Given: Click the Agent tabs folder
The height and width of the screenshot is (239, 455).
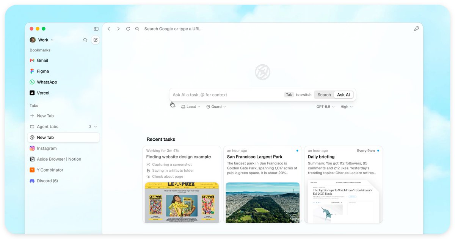Looking at the screenshot, I should (x=64, y=127).
